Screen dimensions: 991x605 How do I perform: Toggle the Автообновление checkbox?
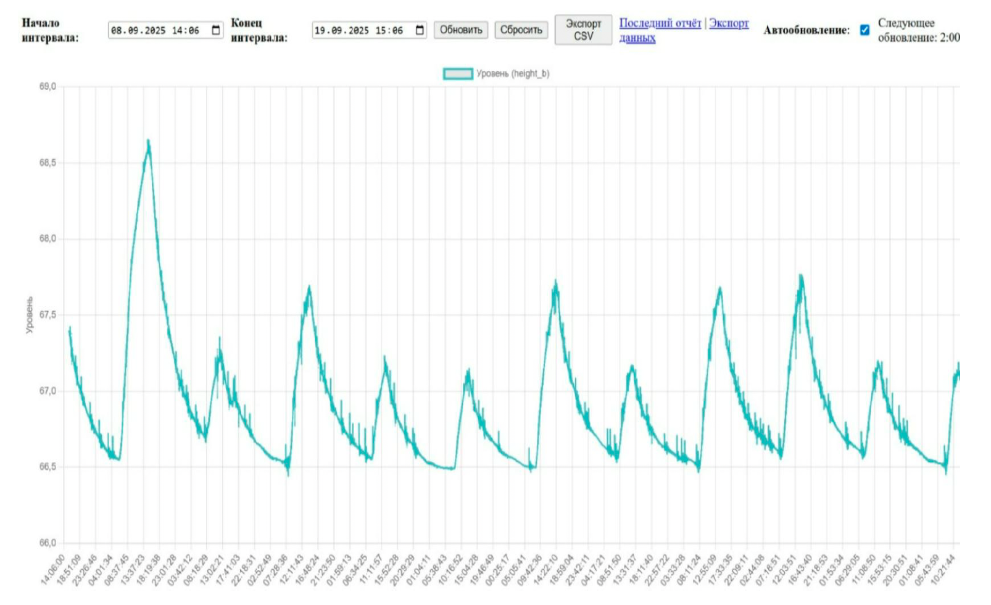click(865, 30)
